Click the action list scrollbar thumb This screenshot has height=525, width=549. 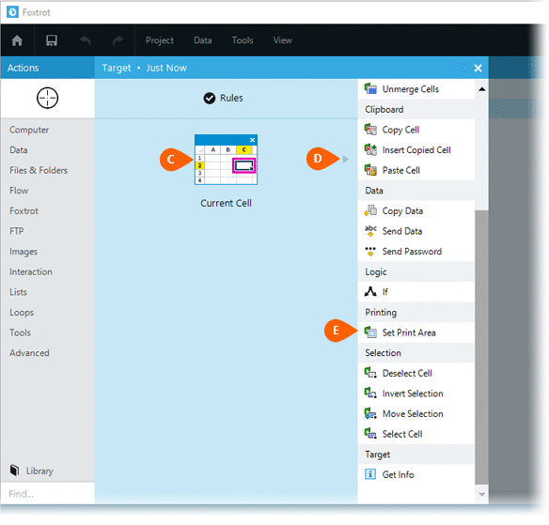pos(481,347)
